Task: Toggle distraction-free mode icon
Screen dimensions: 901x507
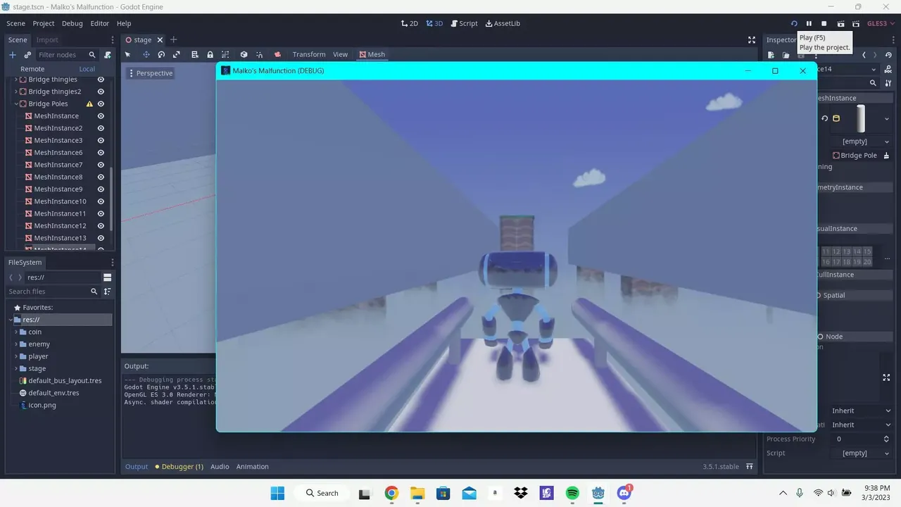Action: 752,40
